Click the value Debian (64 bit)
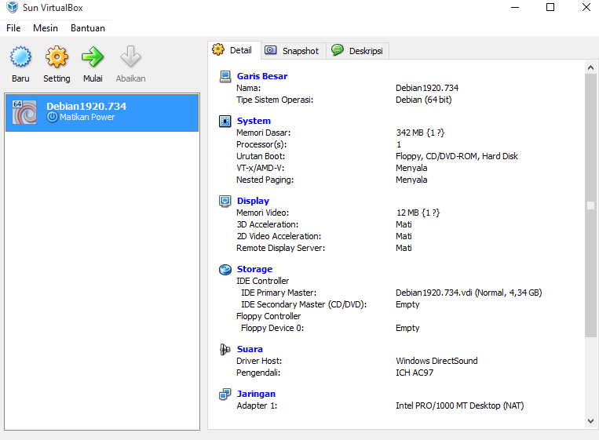This screenshot has width=599, height=440. click(423, 100)
